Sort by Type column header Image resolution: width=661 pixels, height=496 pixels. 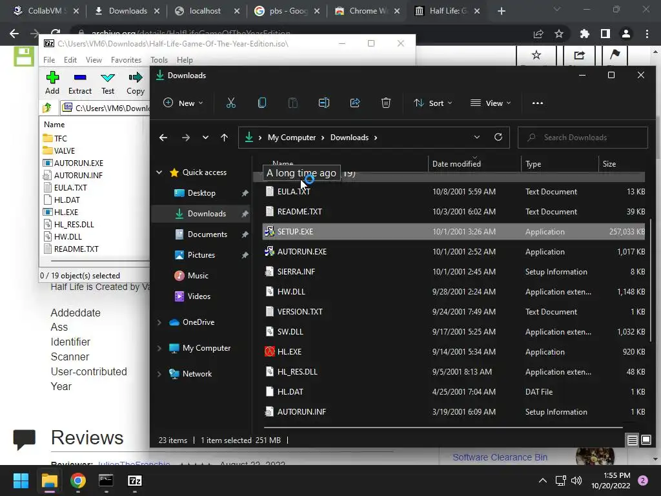[533, 163]
